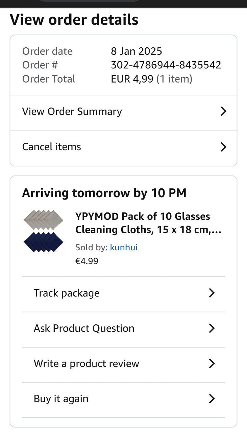Viewport: 247px width, 433px height.
Task: Click the 8 Jan 2025 order date
Action: [137, 51]
